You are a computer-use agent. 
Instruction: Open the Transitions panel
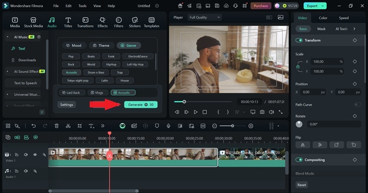(x=86, y=23)
